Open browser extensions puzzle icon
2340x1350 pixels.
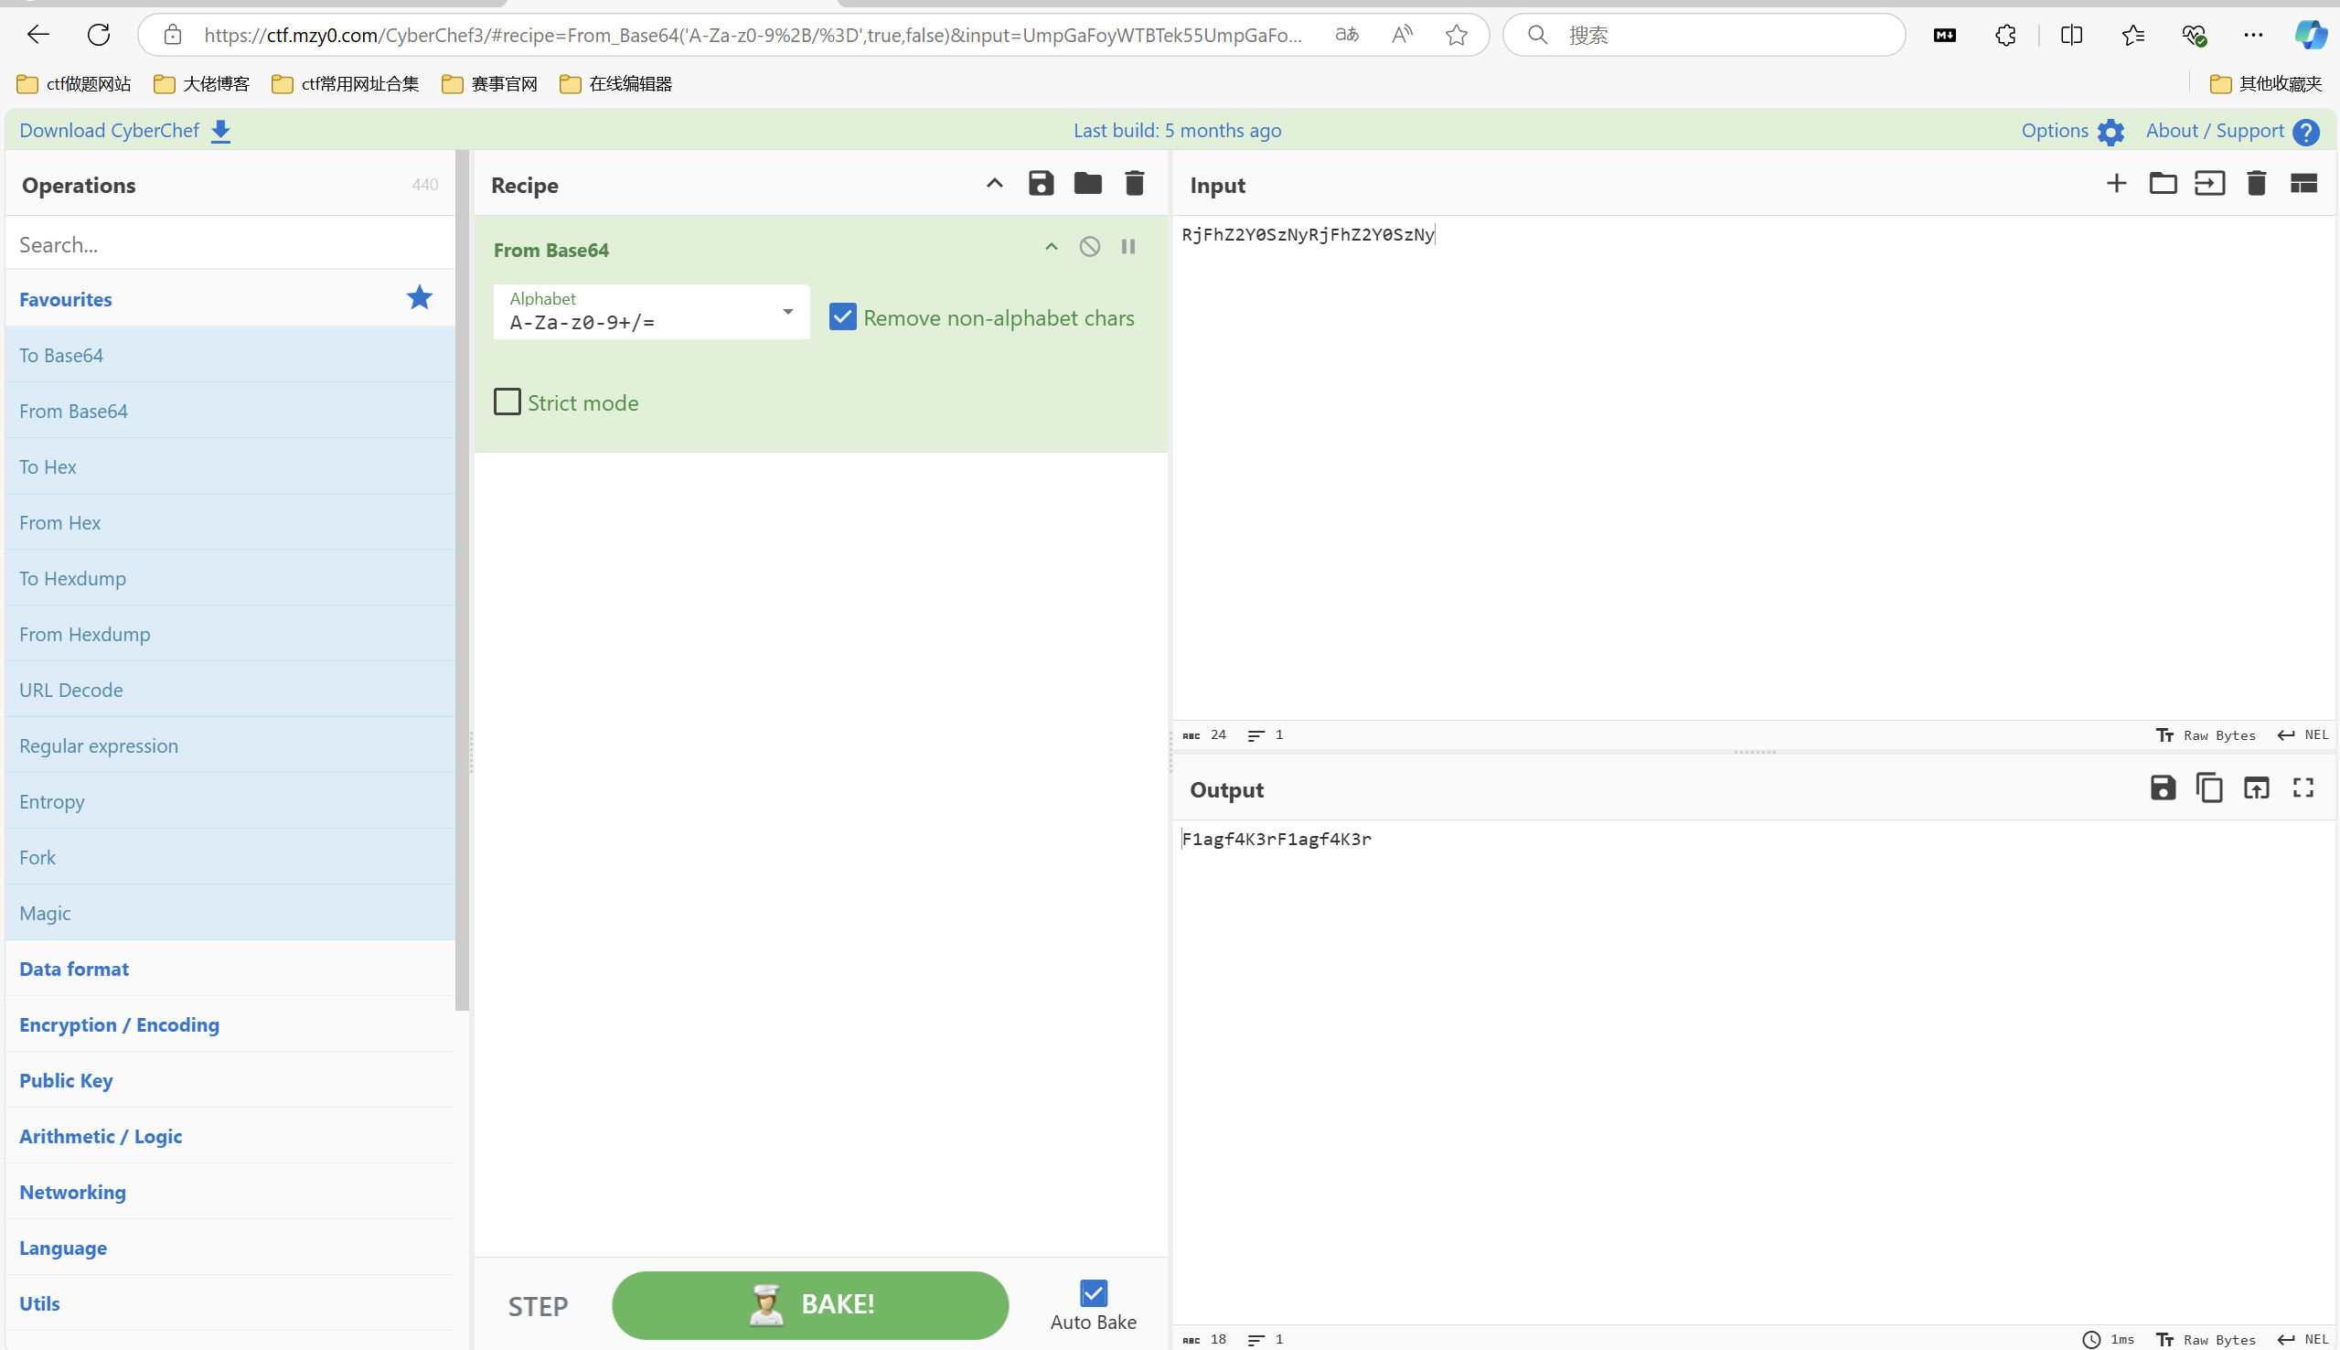click(2005, 36)
